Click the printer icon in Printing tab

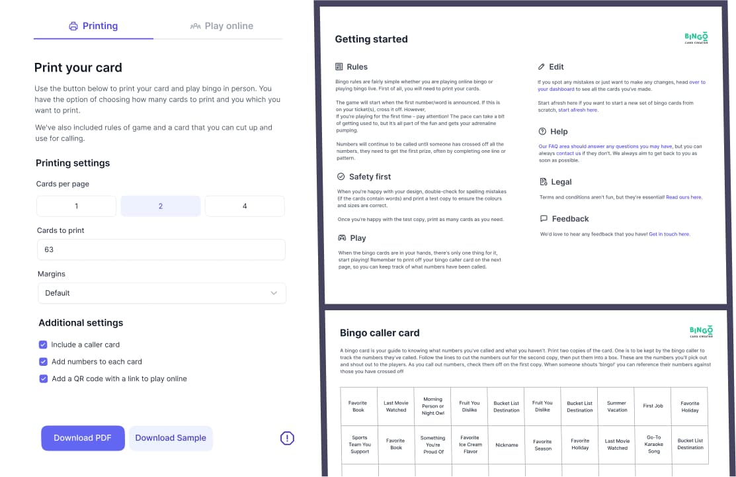(73, 26)
